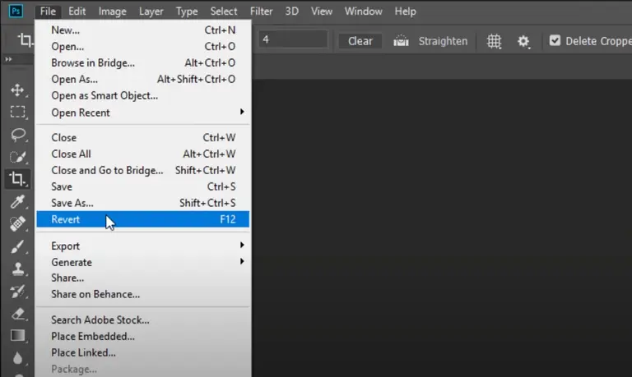Choose Save As... menu entry
Viewport: 632px width, 377px height.
click(142, 203)
